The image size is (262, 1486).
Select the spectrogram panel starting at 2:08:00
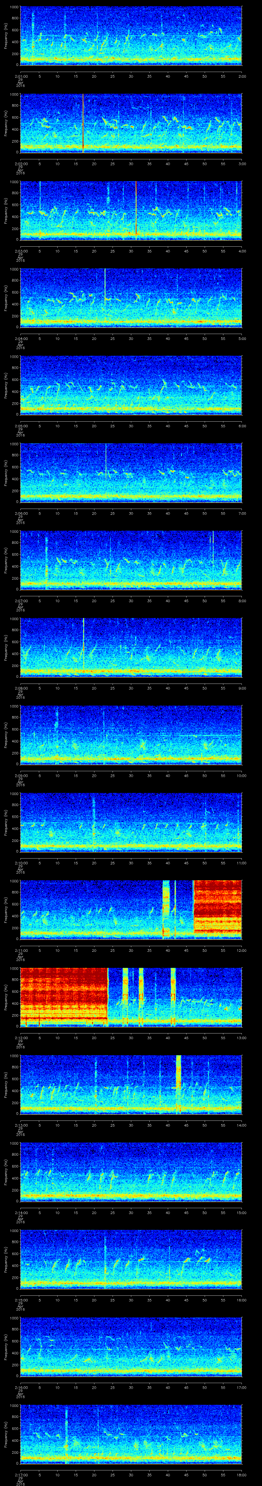[x=131, y=648]
